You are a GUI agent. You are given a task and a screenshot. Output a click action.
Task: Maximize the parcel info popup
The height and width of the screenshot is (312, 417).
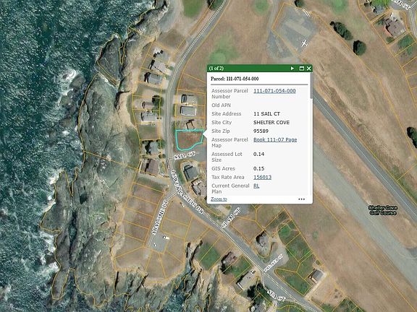click(302, 69)
